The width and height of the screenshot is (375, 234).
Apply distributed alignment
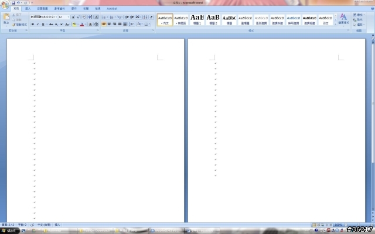tap(125, 24)
